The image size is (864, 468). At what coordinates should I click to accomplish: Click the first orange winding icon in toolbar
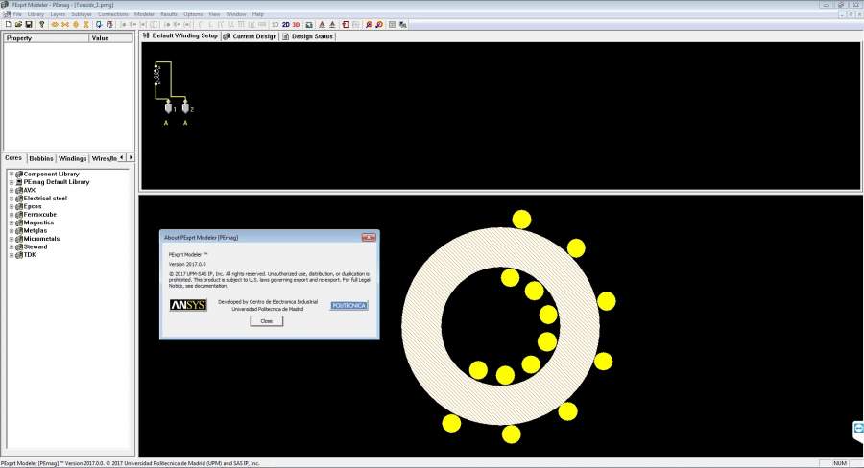55,25
